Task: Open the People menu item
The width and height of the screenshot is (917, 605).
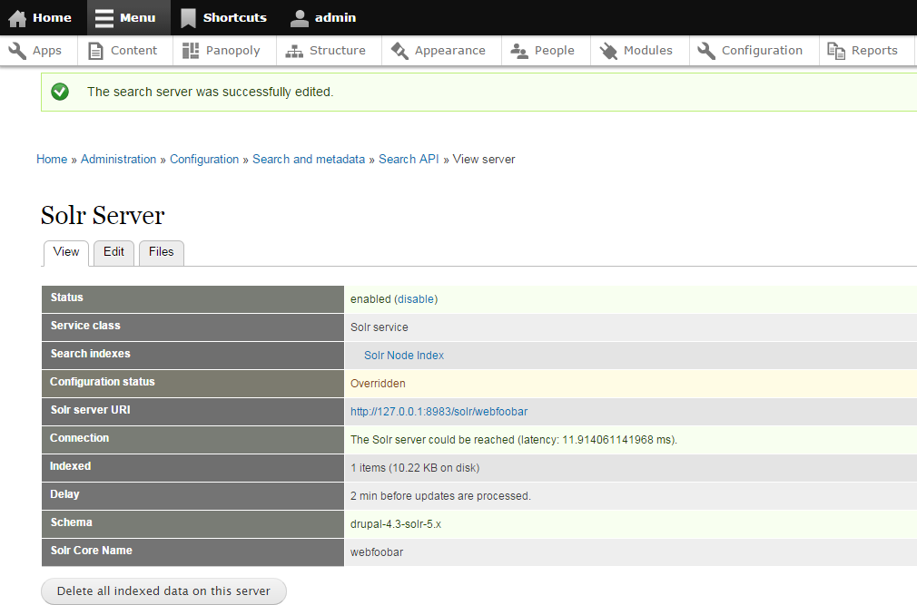Action: coord(545,51)
